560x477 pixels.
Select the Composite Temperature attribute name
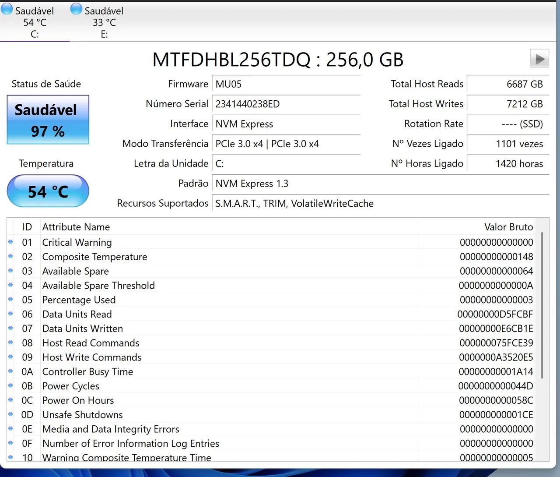94,257
